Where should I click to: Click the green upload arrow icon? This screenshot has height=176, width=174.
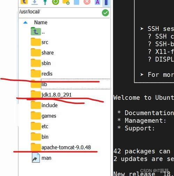[x=45, y=2]
